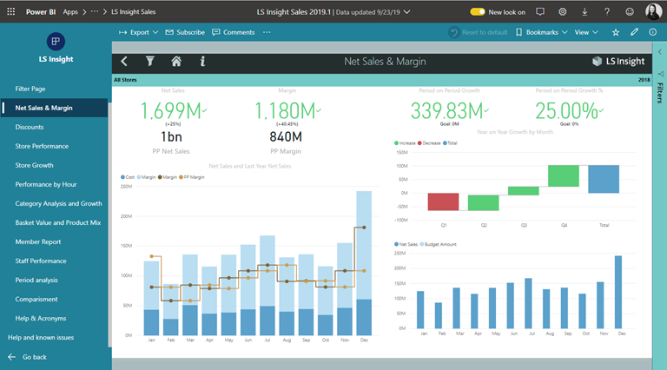
Task: Favorite this report with star icon
Action: (616, 32)
